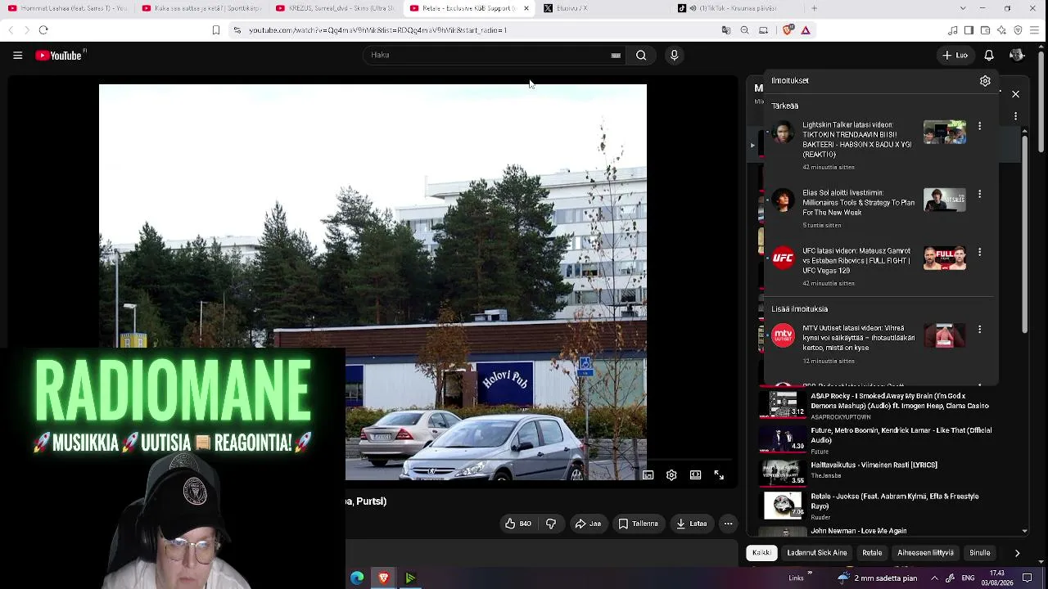Download the video with Lataa
Viewport: 1048px width, 589px height.
[692, 524]
